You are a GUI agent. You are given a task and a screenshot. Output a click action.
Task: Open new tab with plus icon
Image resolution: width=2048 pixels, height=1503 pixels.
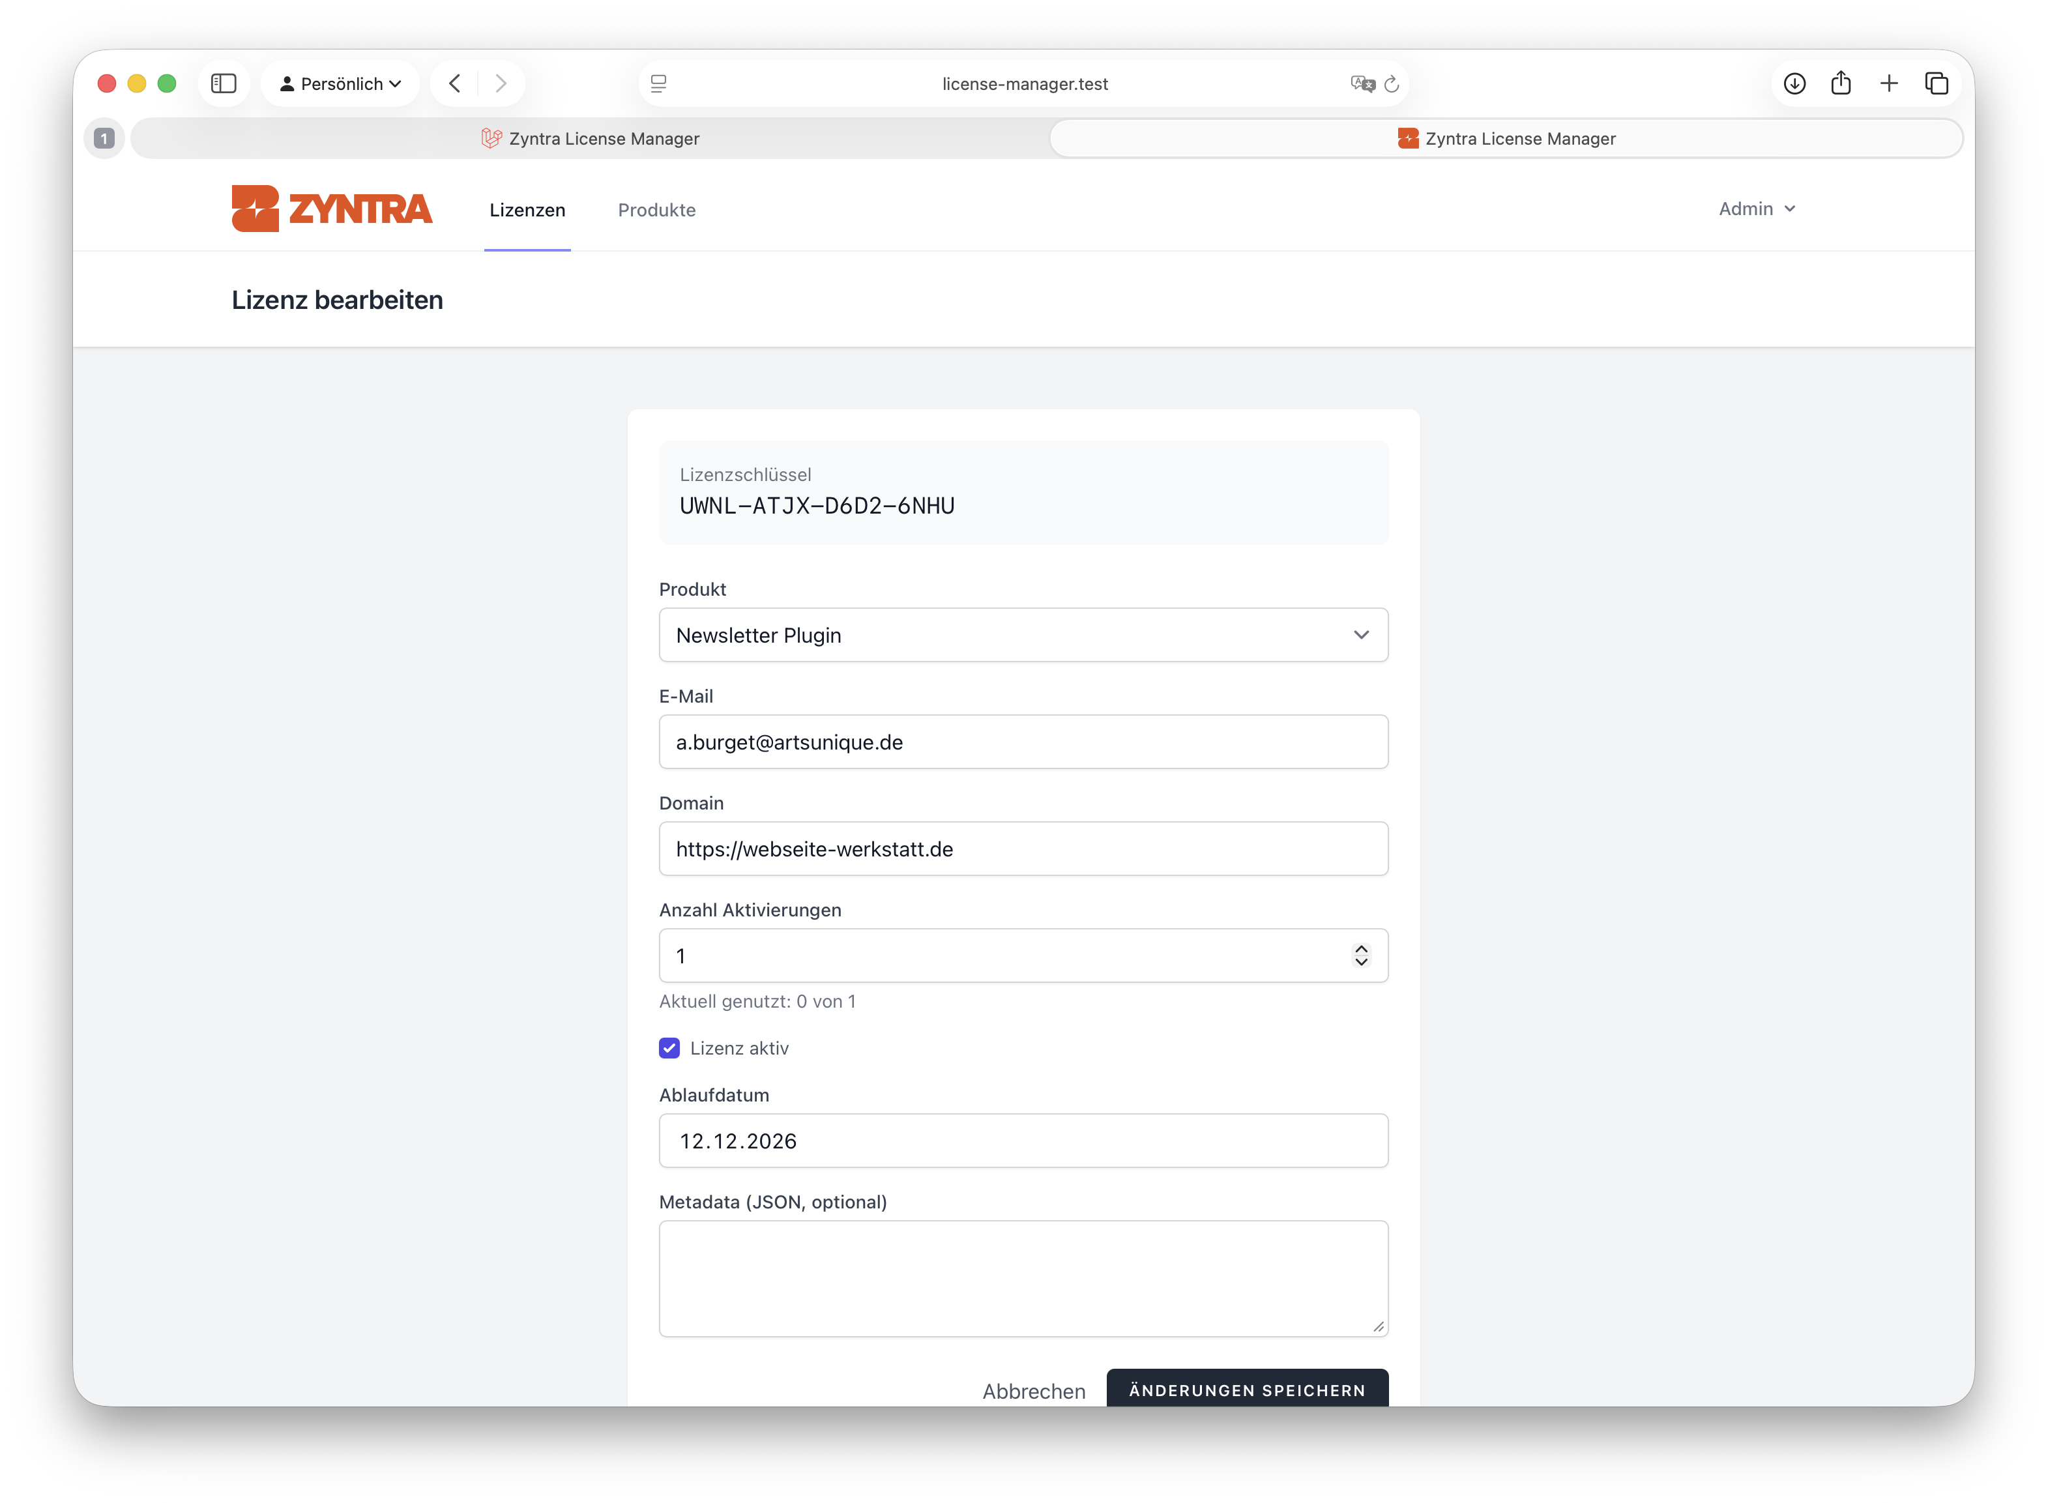coord(1889,83)
